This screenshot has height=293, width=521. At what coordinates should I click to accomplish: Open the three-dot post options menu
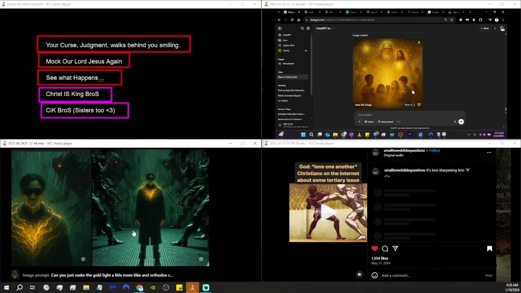[x=489, y=153]
